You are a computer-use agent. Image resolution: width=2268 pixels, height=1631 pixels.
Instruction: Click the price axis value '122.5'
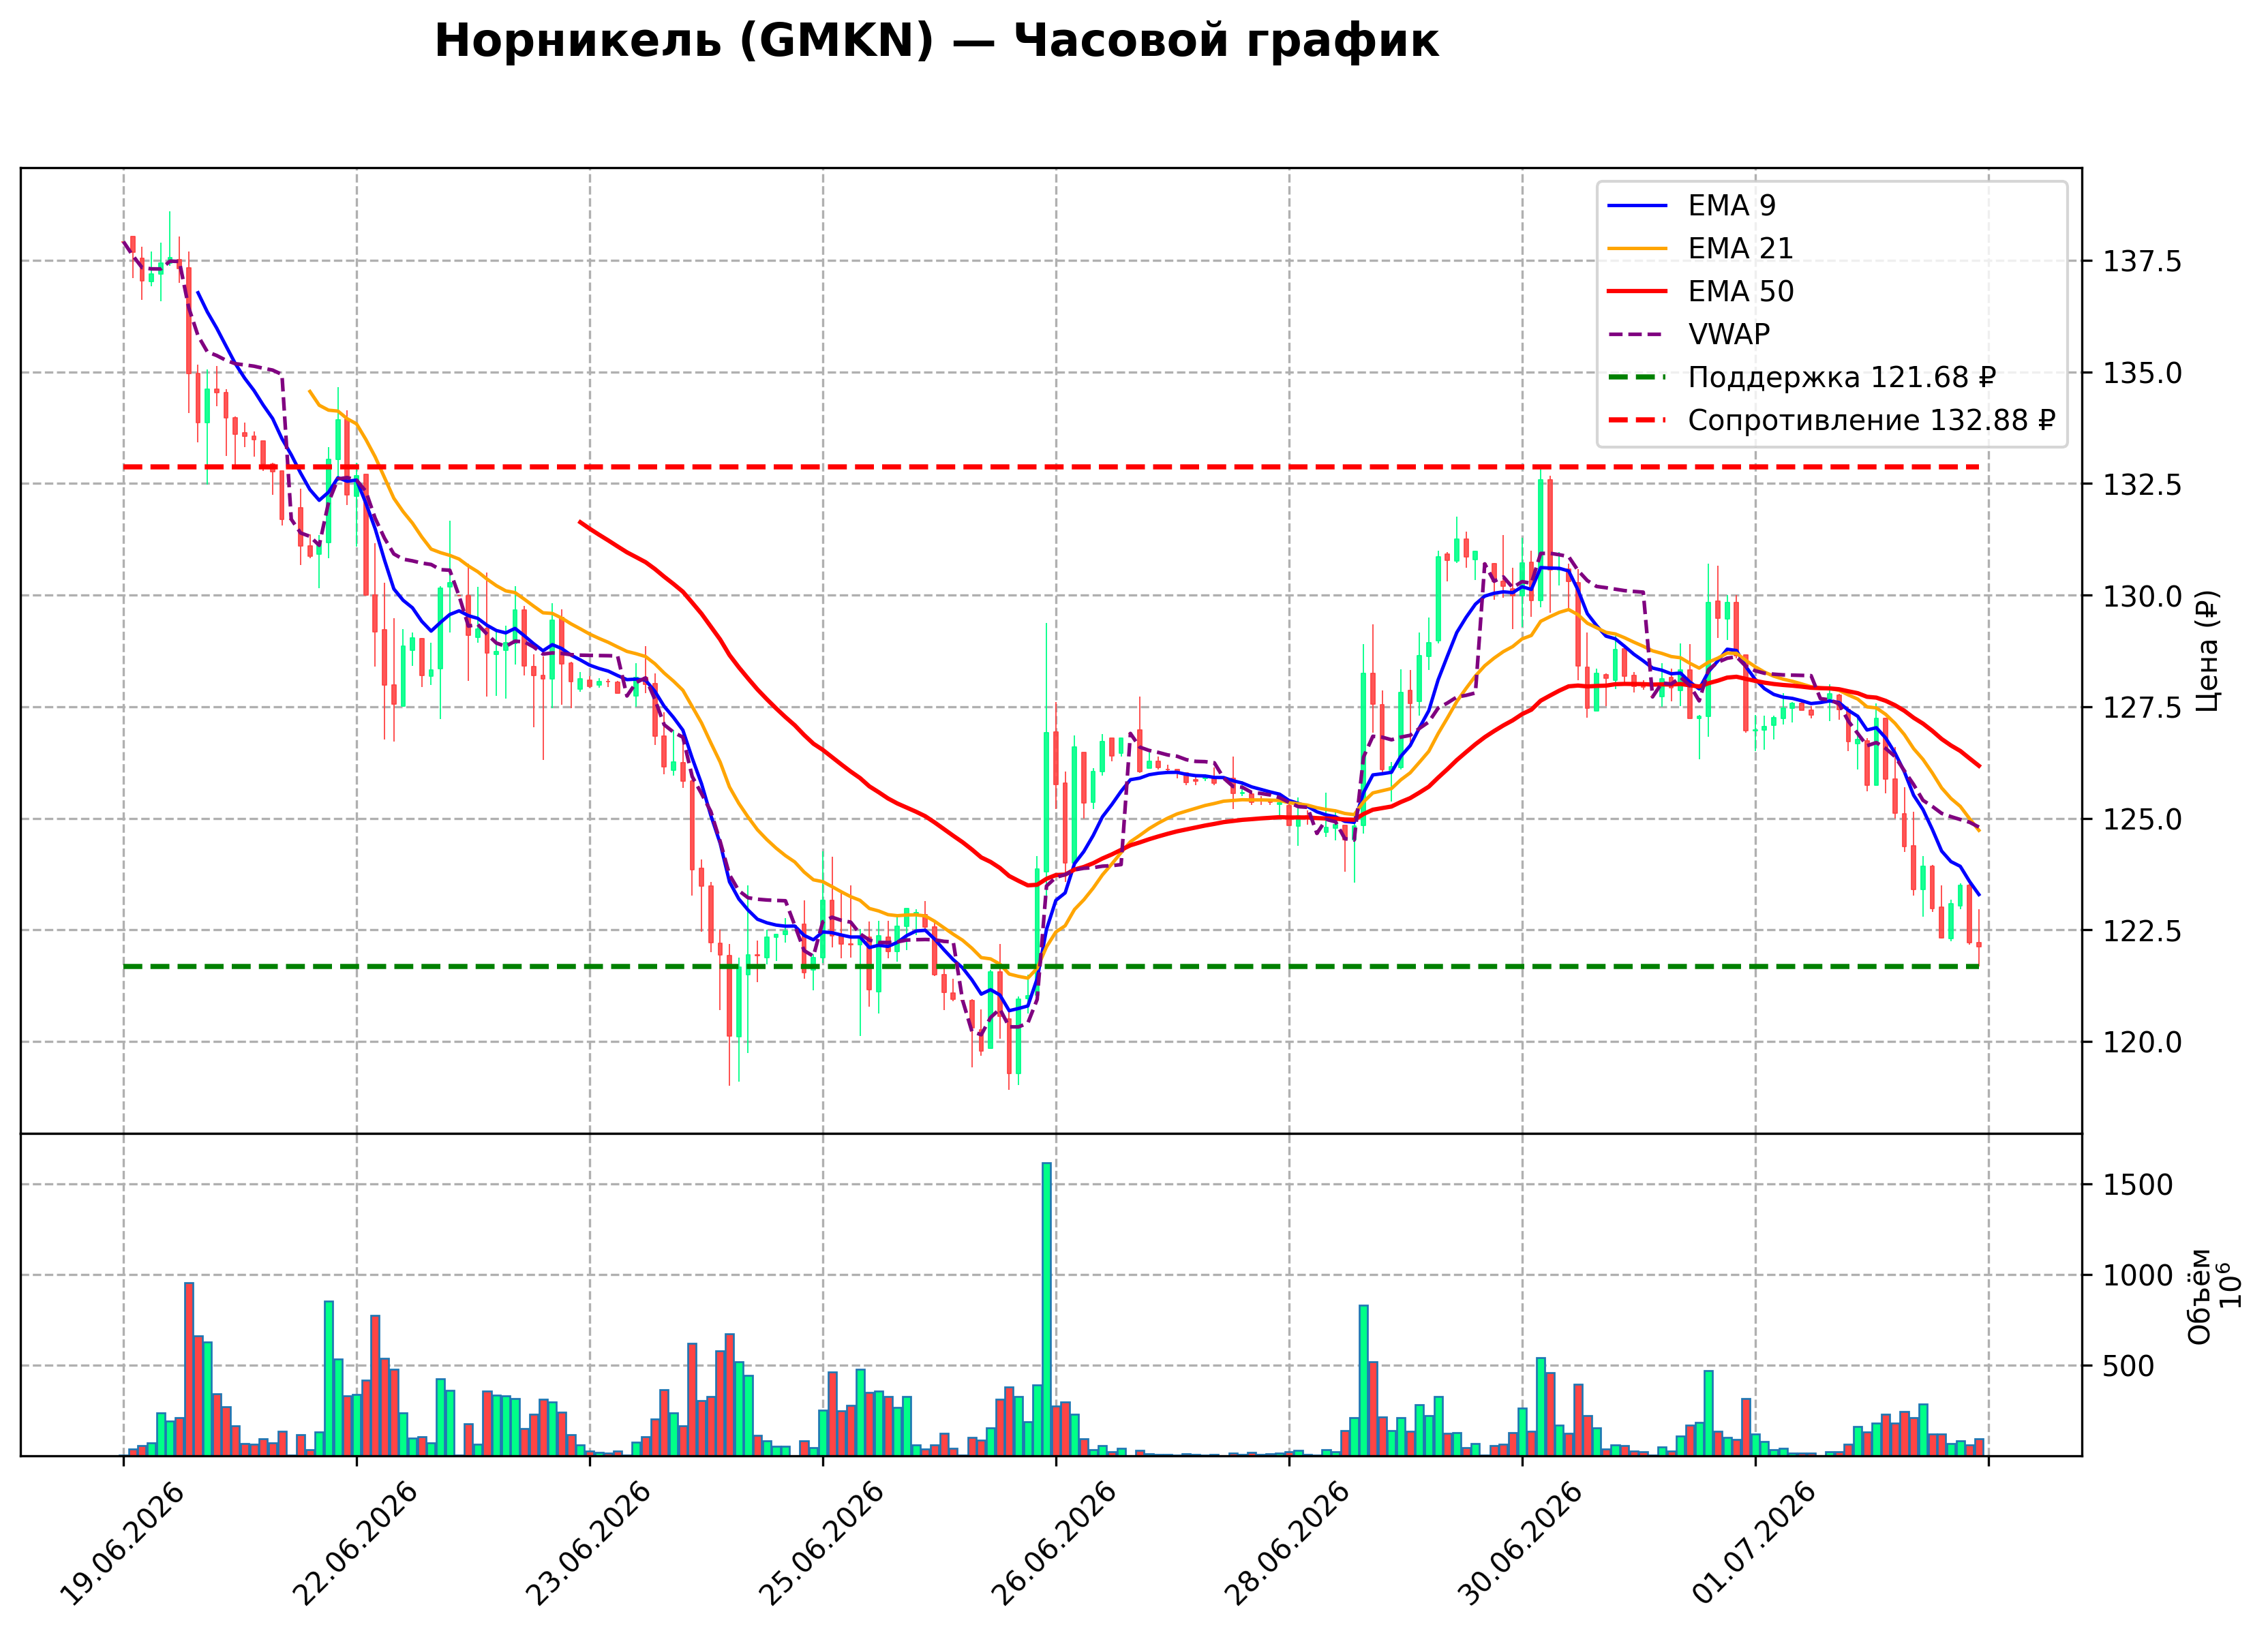pos(2142,931)
